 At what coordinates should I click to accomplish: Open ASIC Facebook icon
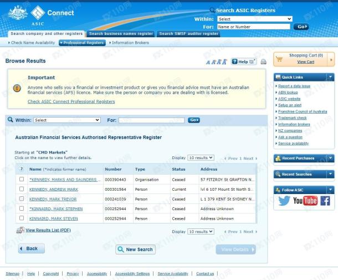325,201
